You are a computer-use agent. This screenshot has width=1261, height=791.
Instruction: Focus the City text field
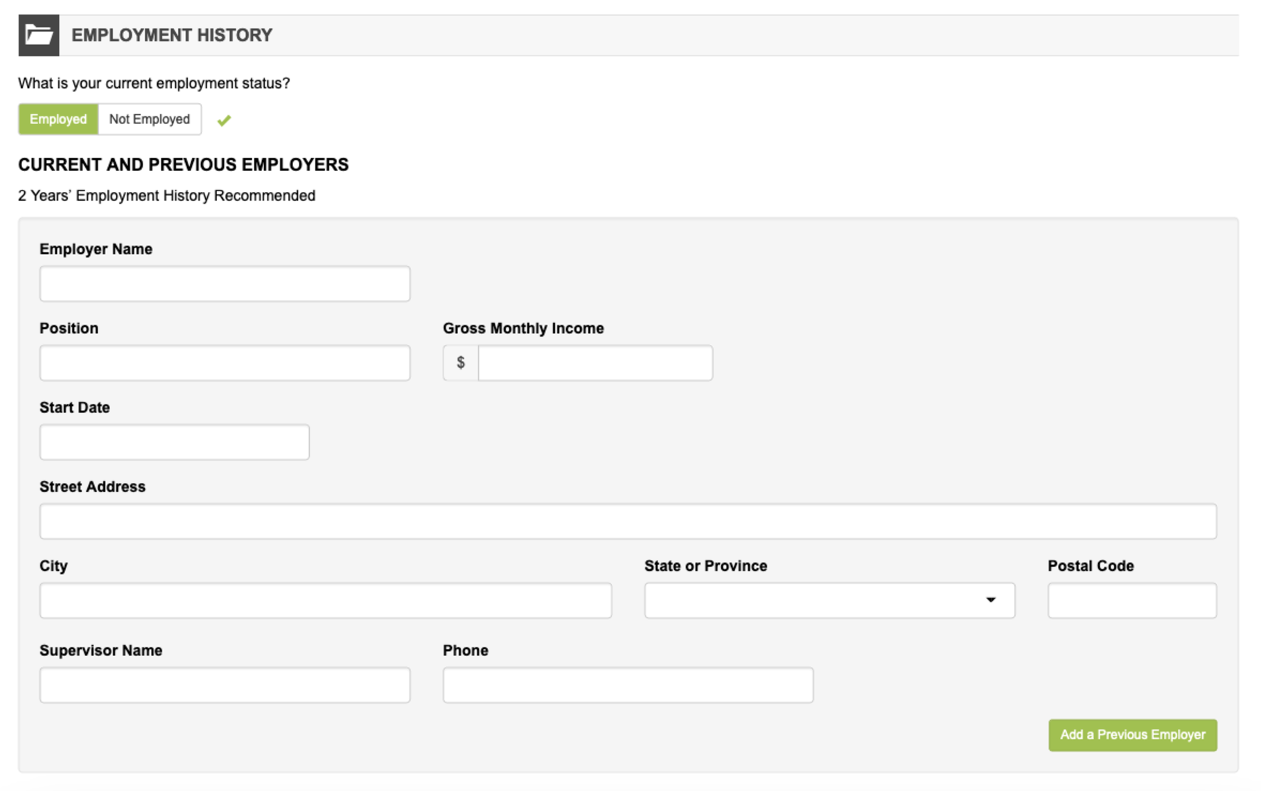pyautogui.click(x=325, y=601)
